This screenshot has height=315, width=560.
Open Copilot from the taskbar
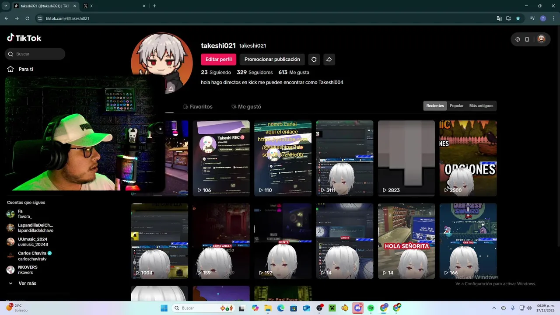pyautogui.click(x=255, y=308)
